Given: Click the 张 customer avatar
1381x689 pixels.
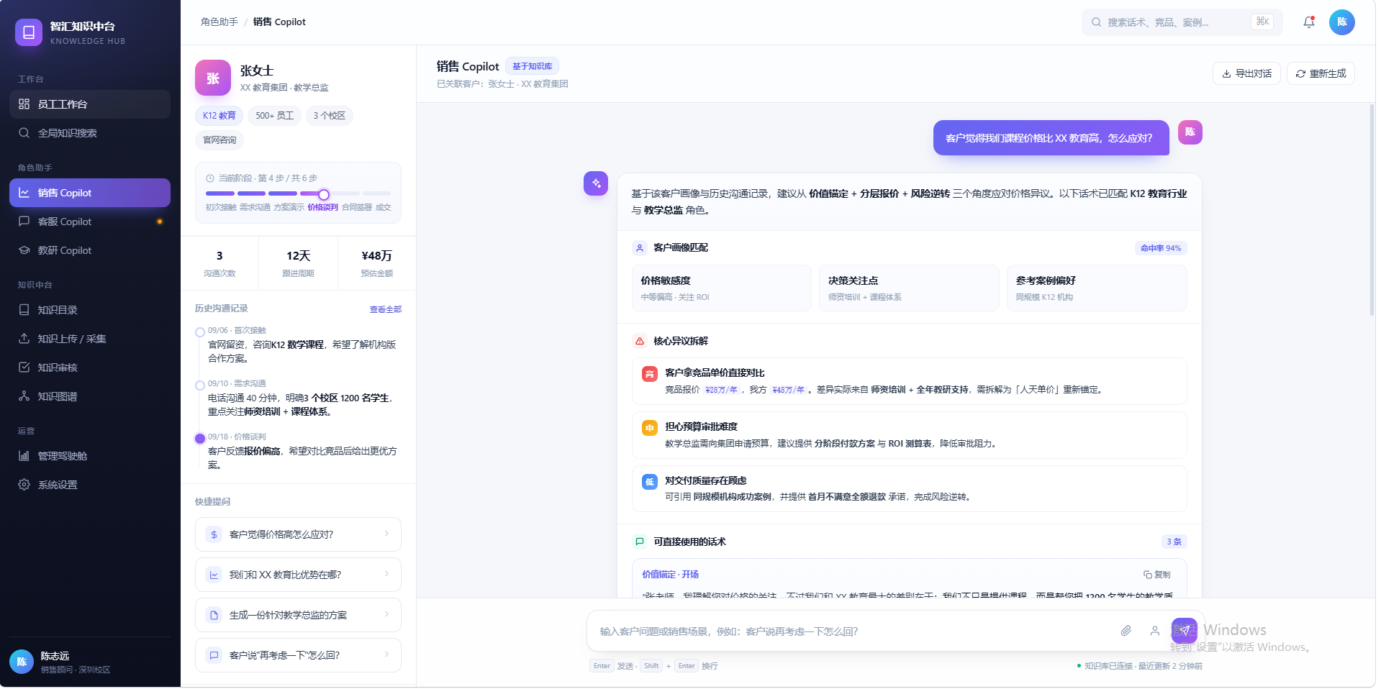Looking at the screenshot, I should (x=213, y=78).
